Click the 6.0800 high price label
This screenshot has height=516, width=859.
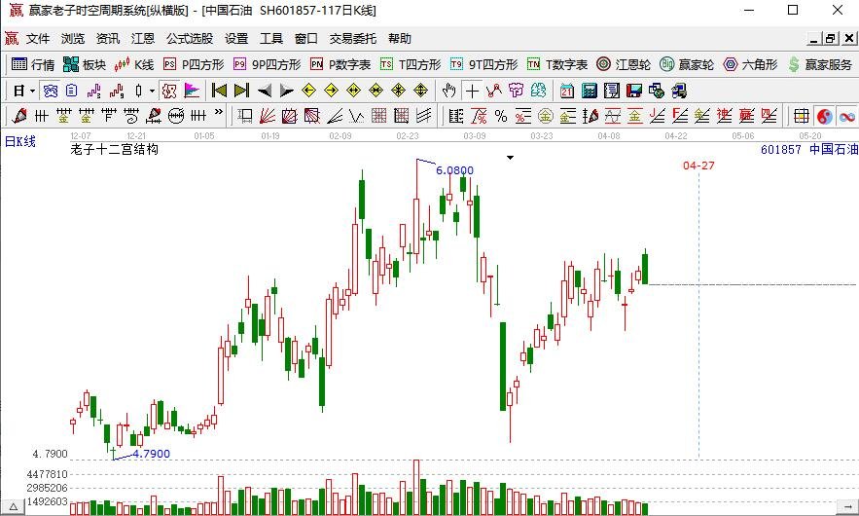(454, 170)
